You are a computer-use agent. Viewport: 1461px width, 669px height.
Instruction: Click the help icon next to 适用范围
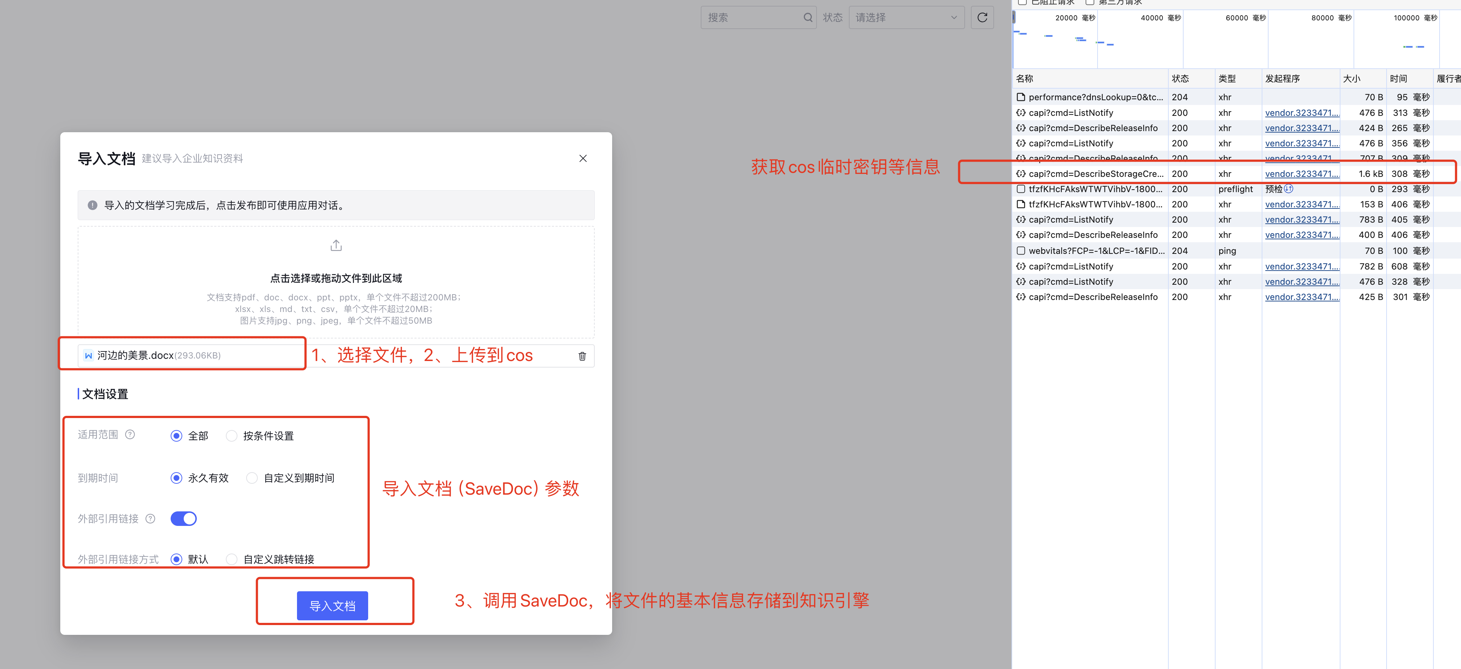(x=130, y=435)
